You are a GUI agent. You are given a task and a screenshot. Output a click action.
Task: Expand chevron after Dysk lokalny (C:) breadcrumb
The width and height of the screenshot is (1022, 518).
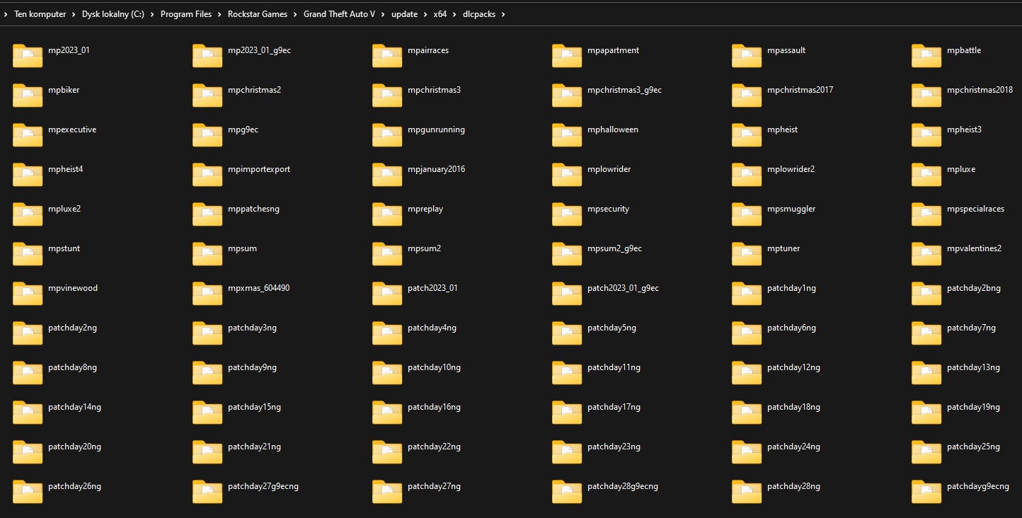point(152,14)
